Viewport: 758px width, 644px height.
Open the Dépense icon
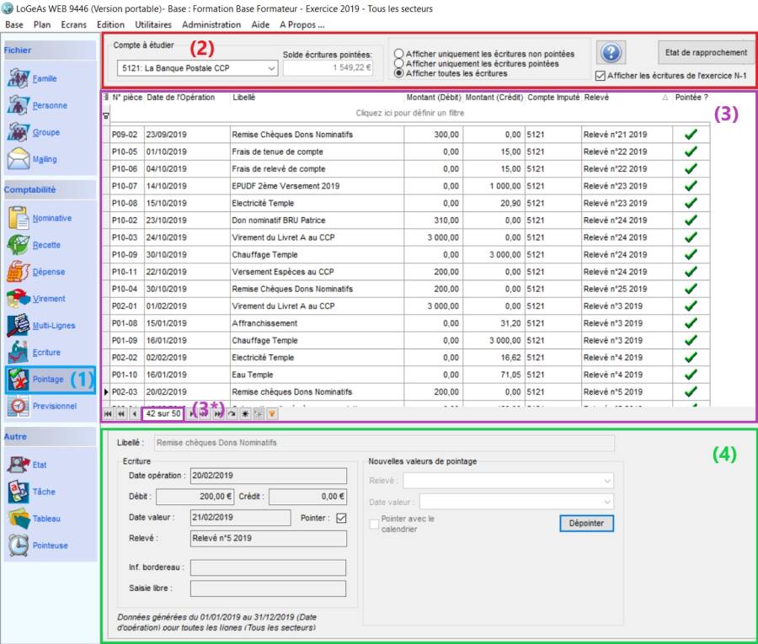tap(19, 272)
